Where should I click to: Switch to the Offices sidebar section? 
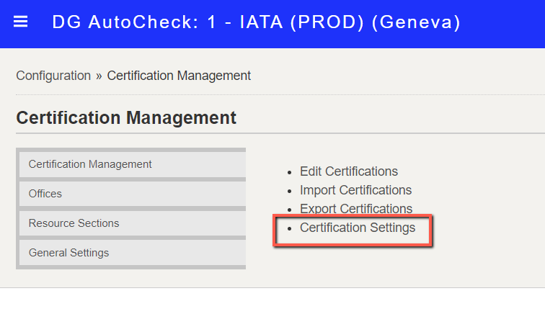[133, 194]
